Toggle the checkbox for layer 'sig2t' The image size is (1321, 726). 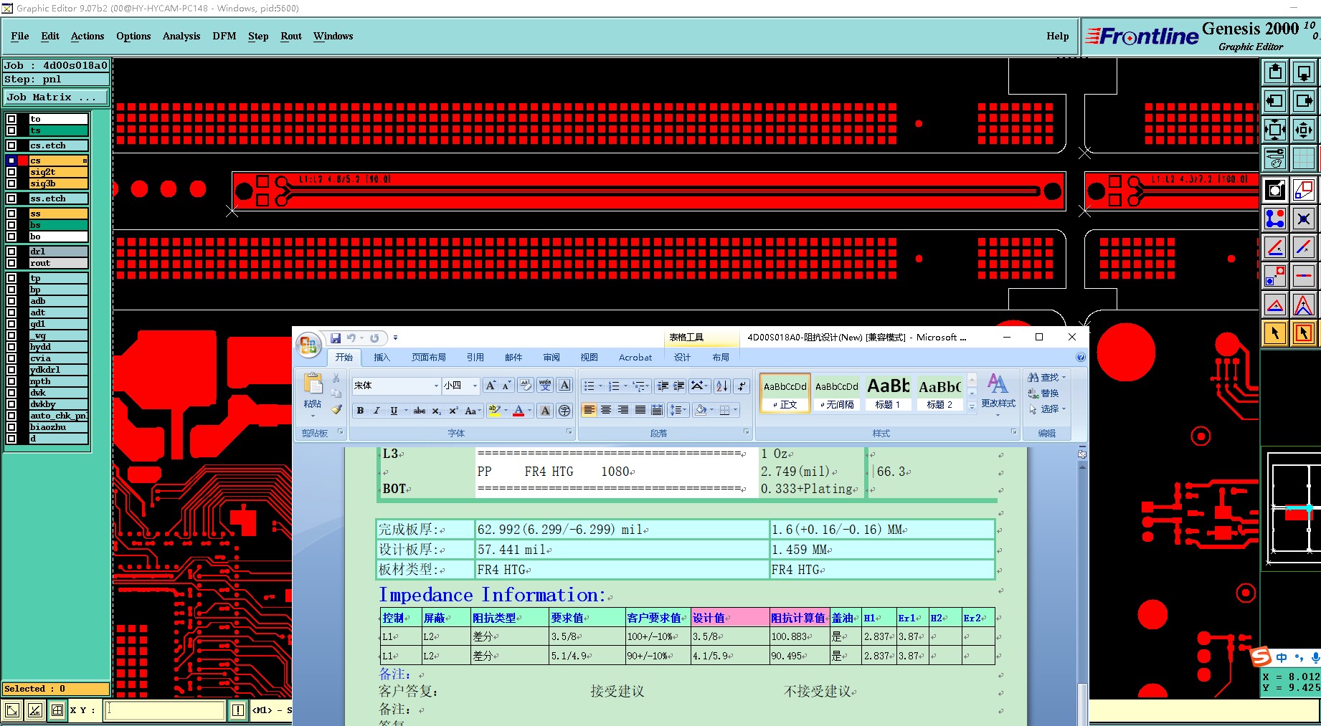11,172
